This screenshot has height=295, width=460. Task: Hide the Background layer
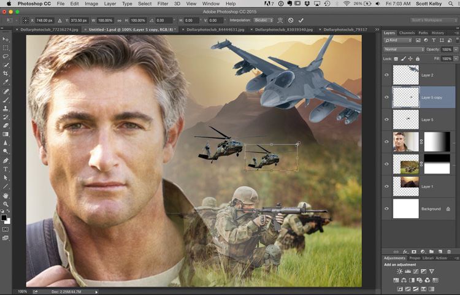386,209
